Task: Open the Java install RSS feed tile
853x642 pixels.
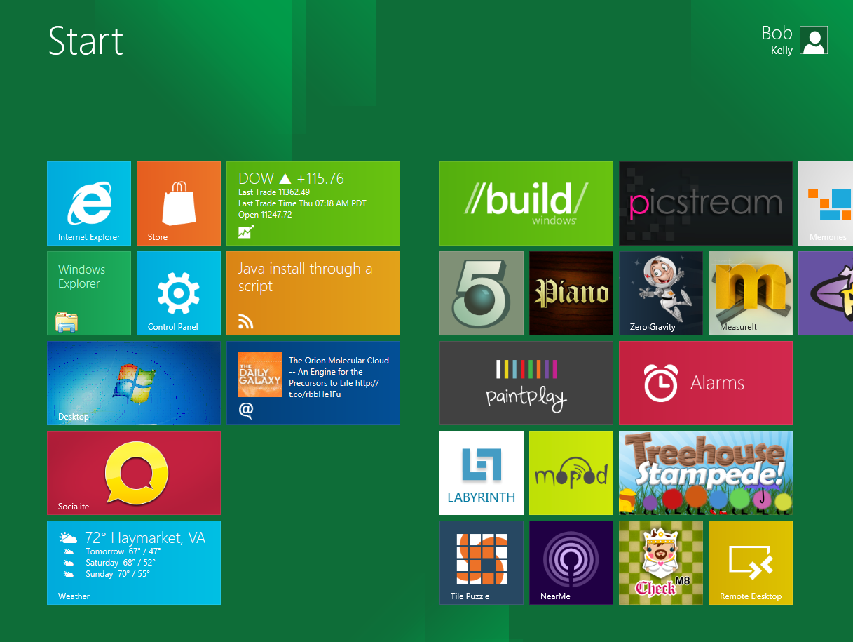Action: (313, 293)
